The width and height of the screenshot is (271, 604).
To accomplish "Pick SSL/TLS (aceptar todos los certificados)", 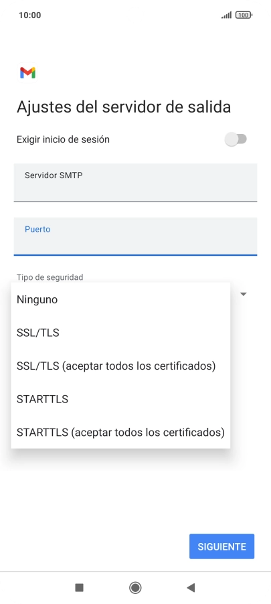I will (120, 366).
